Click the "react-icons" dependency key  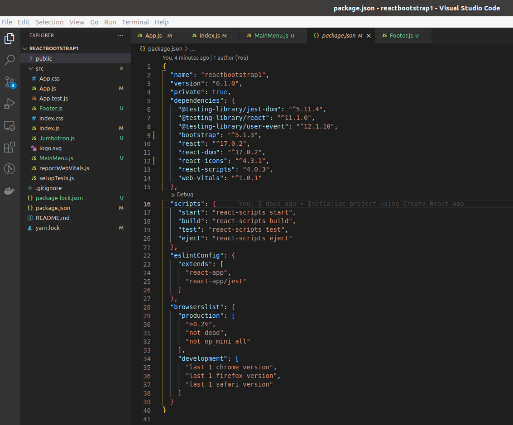point(203,161)
